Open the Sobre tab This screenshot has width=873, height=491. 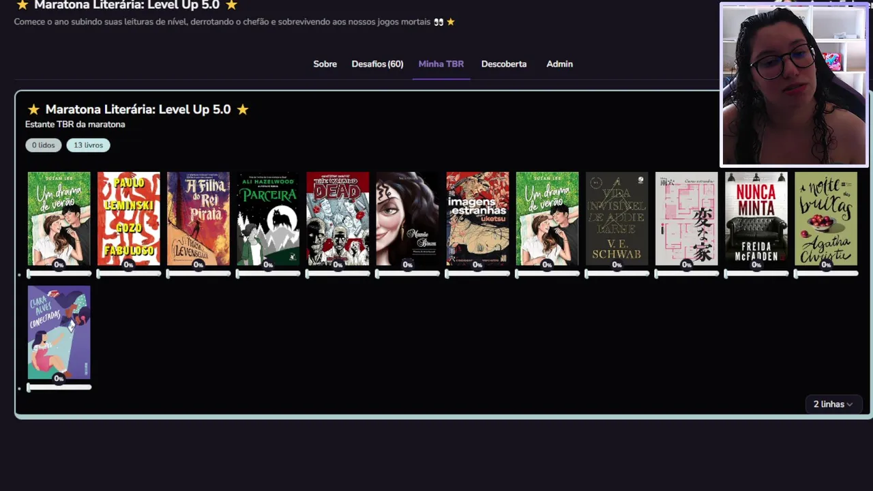325,64
